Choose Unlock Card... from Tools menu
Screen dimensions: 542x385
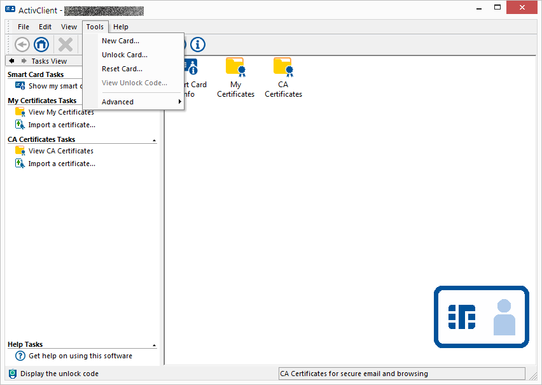coord(134,55)
